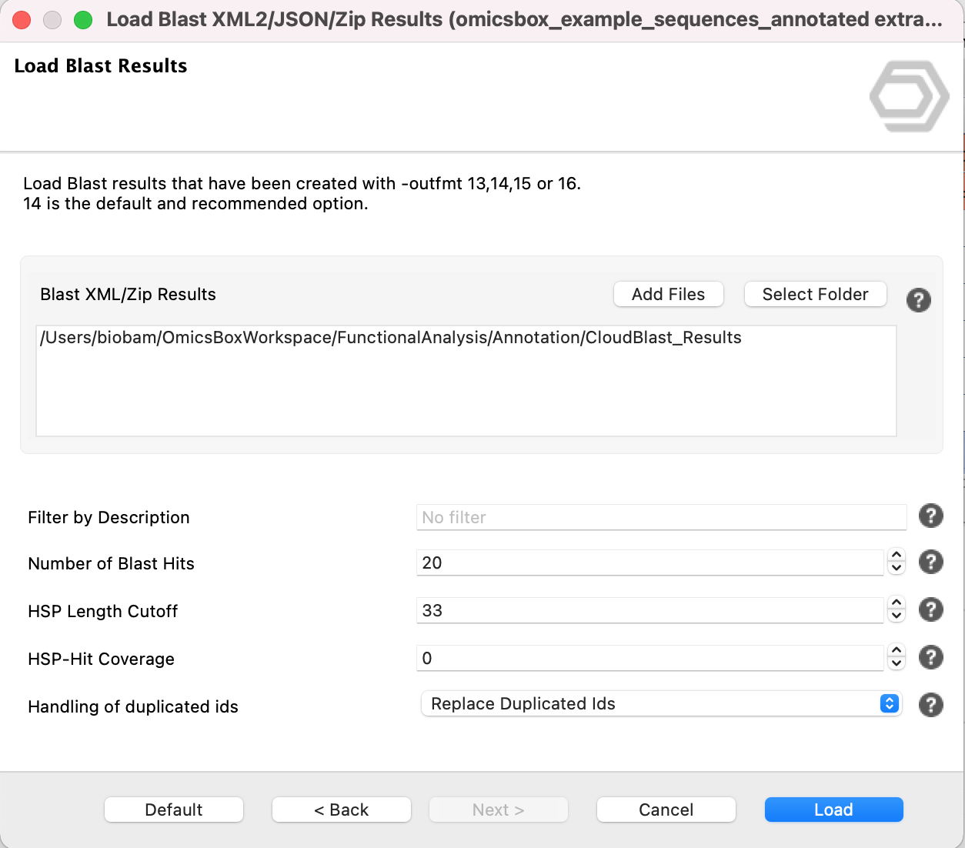This screenshot has height=848, width=965.
Task: View help for HSP-Hit Coverage
Action: pos(930,657)
